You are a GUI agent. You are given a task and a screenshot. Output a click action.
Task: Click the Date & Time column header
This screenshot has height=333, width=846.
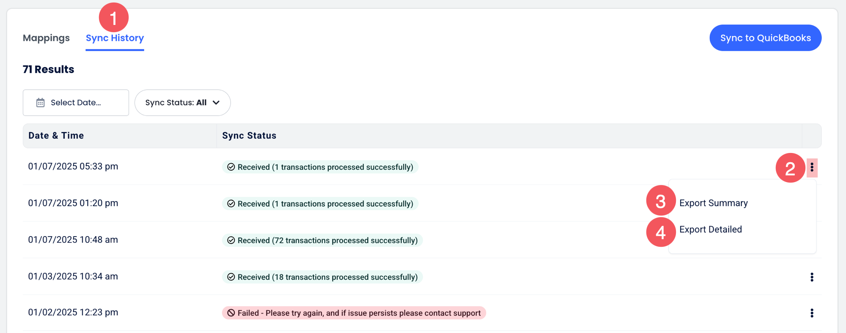point(56,136)
